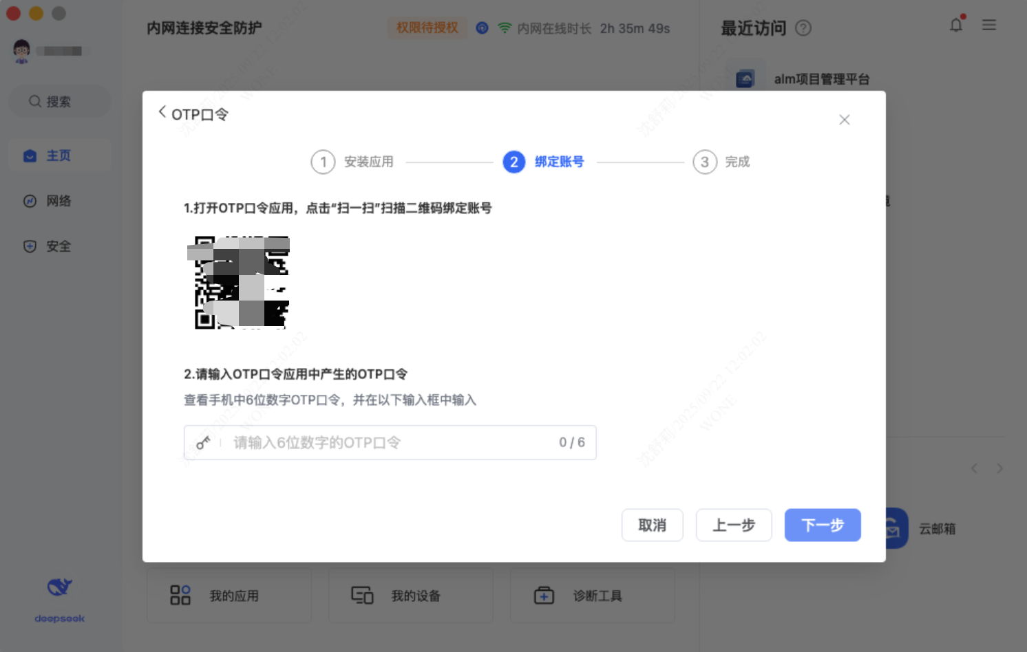Select step 3 完成
This screenshot has height=652, width=1027.
point(721,162)
